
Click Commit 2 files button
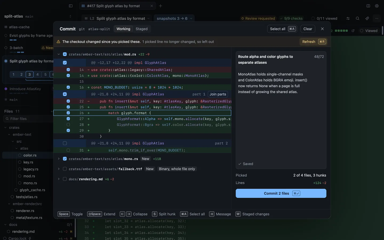click(x=281, y=193)
